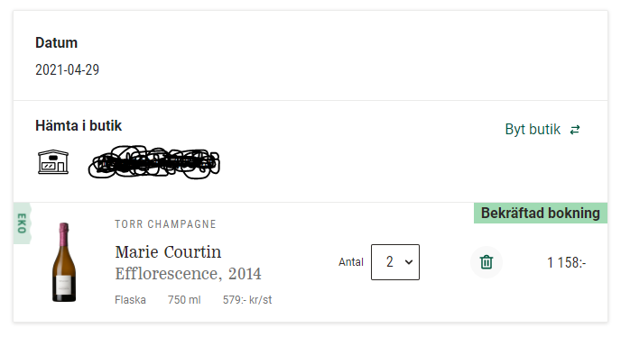Select the Efflorescence, 2014 subtitle
Screen dimensions: 621x337
(188, 274)
